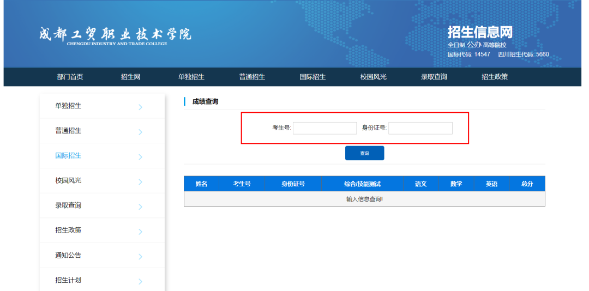Click the chevron beside sidebar 普通招生
The image size is (589, 291).
141,132
